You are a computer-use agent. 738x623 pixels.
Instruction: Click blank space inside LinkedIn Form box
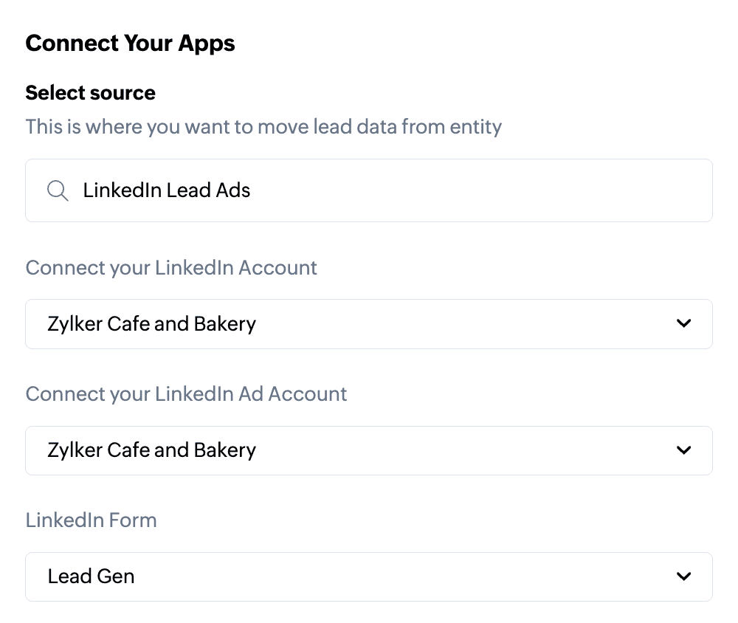(406, 576)
